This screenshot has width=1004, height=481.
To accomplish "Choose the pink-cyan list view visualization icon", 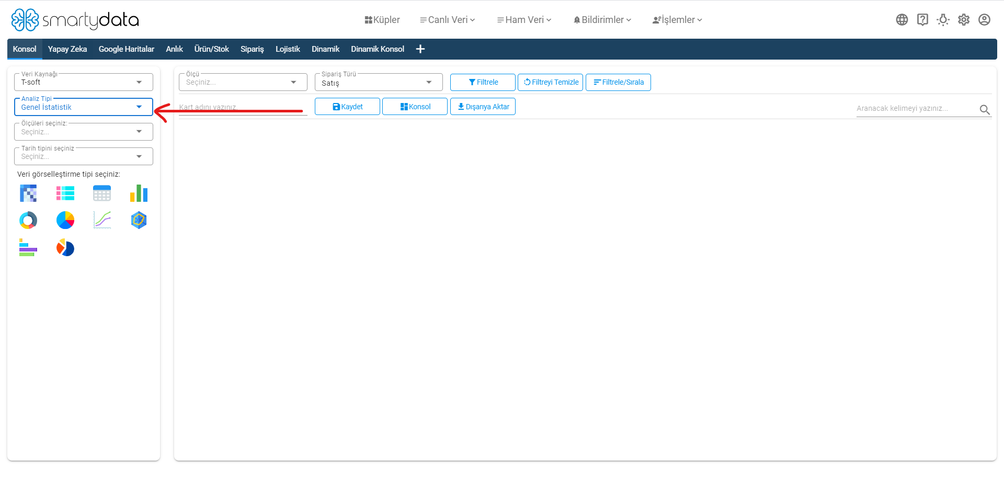I will click(65, 193).
